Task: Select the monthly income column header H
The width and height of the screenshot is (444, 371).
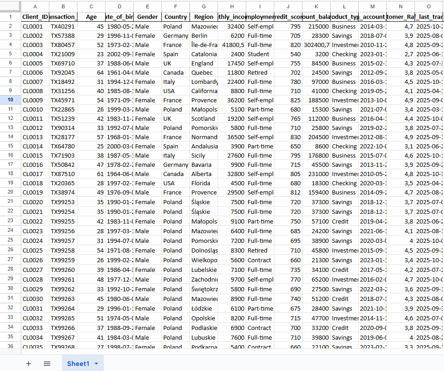Action: point(231,7)
